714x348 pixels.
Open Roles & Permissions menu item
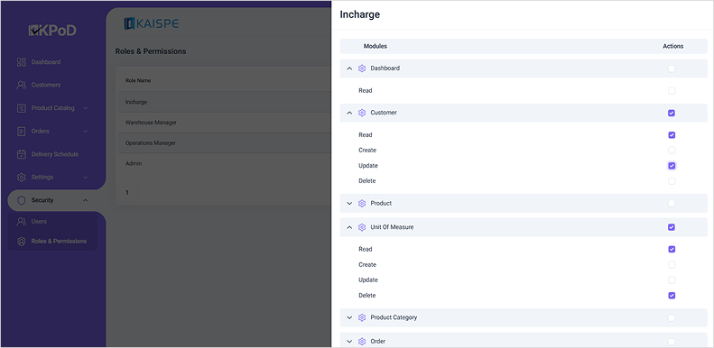[x=59, y=242]
